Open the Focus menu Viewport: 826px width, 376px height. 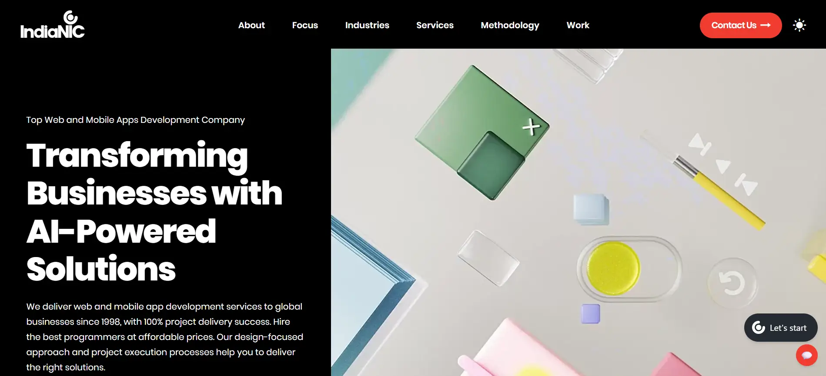[x=305, y=25]
